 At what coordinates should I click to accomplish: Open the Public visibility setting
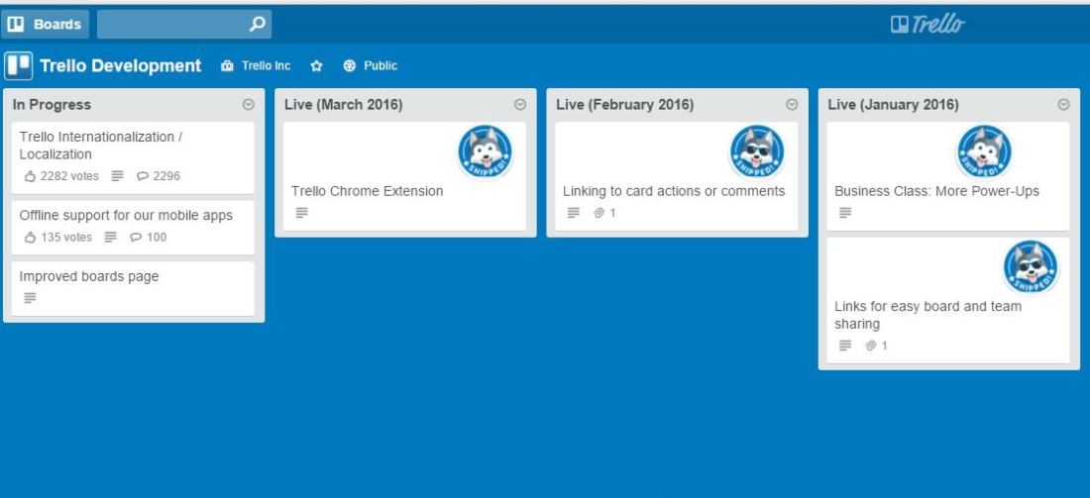tap(381, 66)
